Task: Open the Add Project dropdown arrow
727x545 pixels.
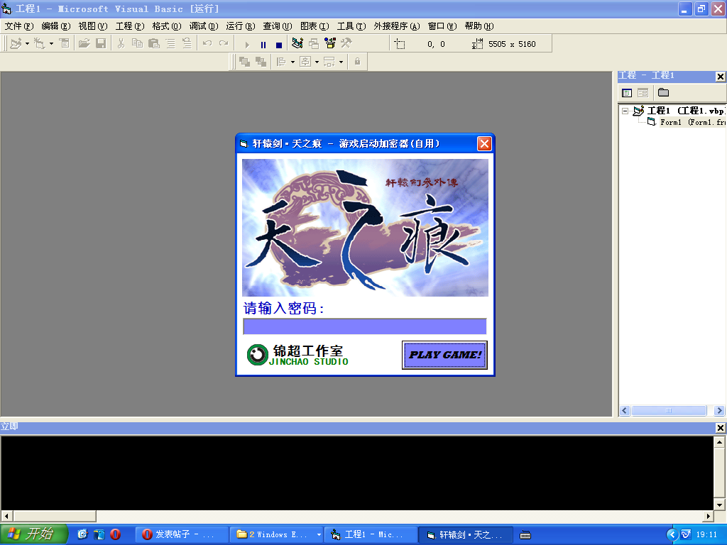Action: pyautogui.click(x=28, y=43)
